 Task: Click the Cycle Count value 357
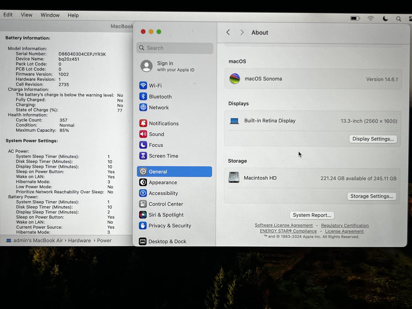[64, 120]
